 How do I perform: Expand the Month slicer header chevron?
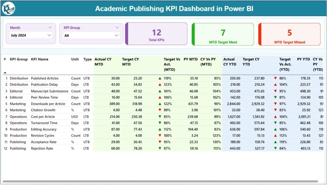pyautogui.click(x=50, y=27)
